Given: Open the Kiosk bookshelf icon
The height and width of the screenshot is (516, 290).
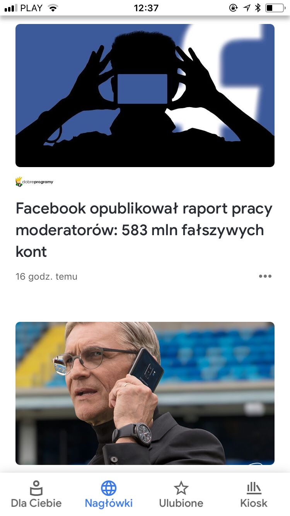Looking at the screenshot, I should pyautogui.click(x=254, y=488).
